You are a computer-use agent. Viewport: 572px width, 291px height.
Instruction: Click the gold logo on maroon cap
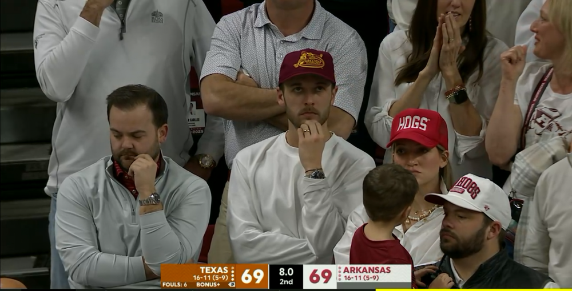pyautogui.click(x=309, y=60)
